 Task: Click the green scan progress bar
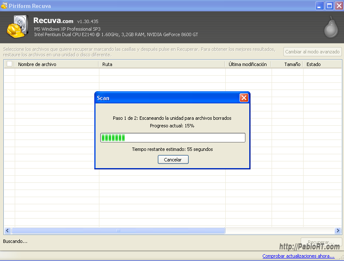[x=172, y=138]
